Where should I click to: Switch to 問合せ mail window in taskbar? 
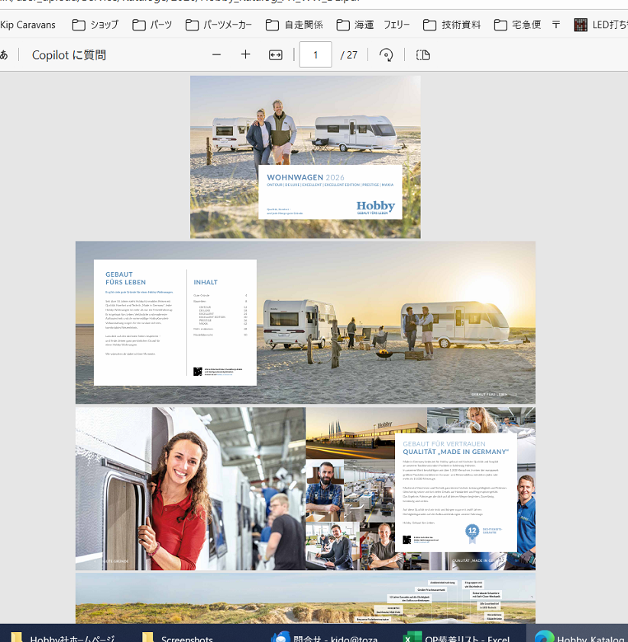(325, 637)
